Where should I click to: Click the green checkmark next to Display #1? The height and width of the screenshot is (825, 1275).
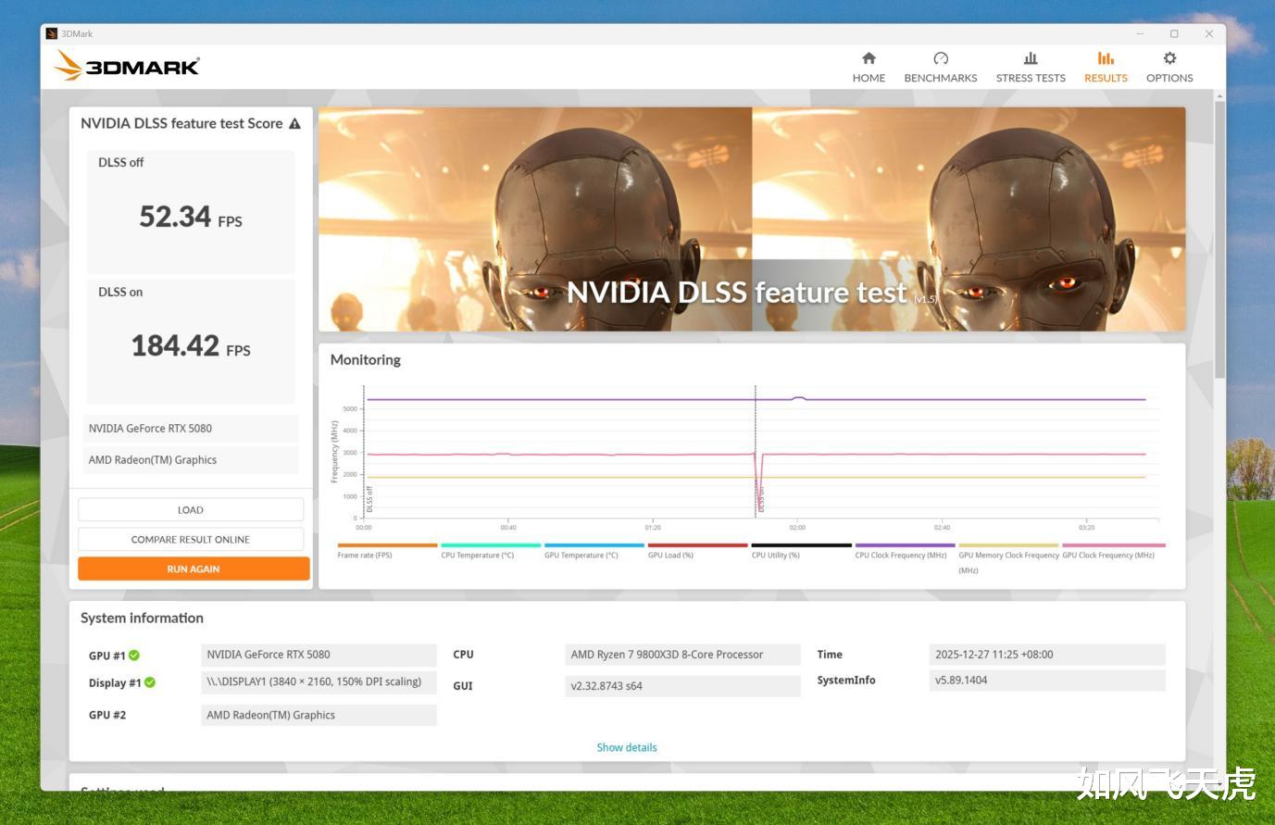pos(150,682)
